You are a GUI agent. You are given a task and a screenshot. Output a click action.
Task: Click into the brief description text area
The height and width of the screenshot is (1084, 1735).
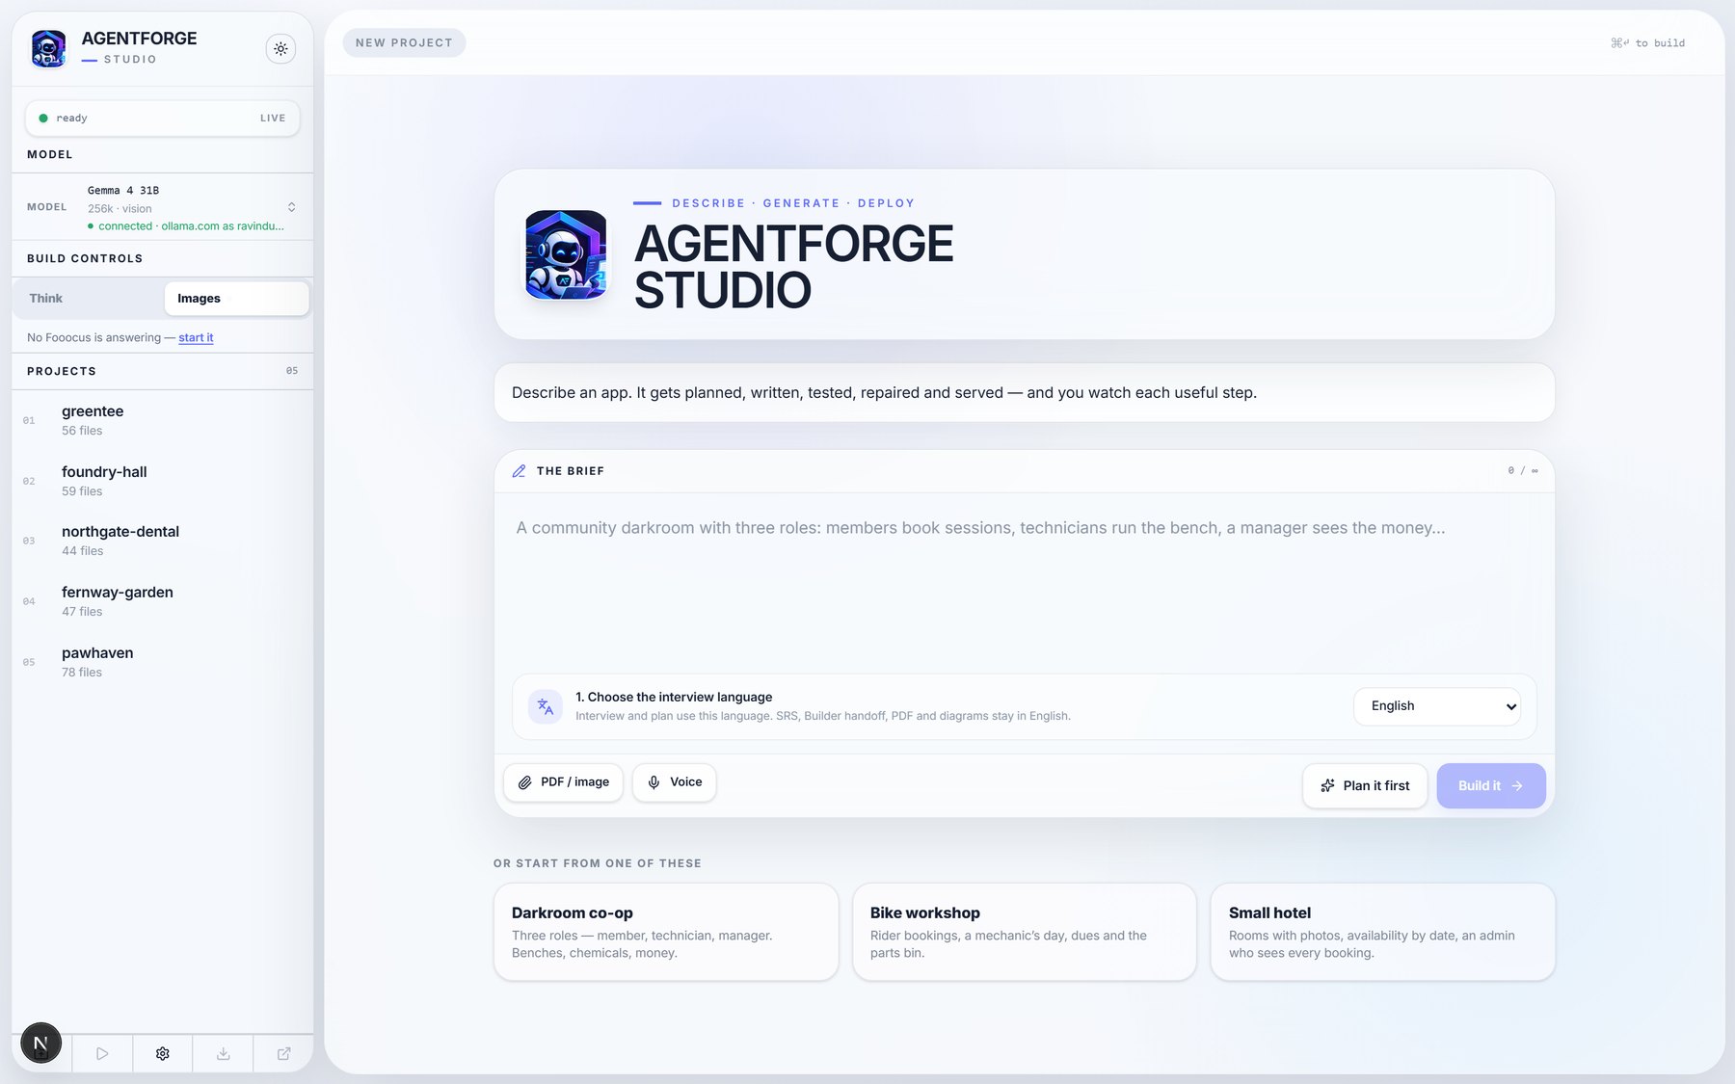pyautogui.click(x=1024, y=583)
